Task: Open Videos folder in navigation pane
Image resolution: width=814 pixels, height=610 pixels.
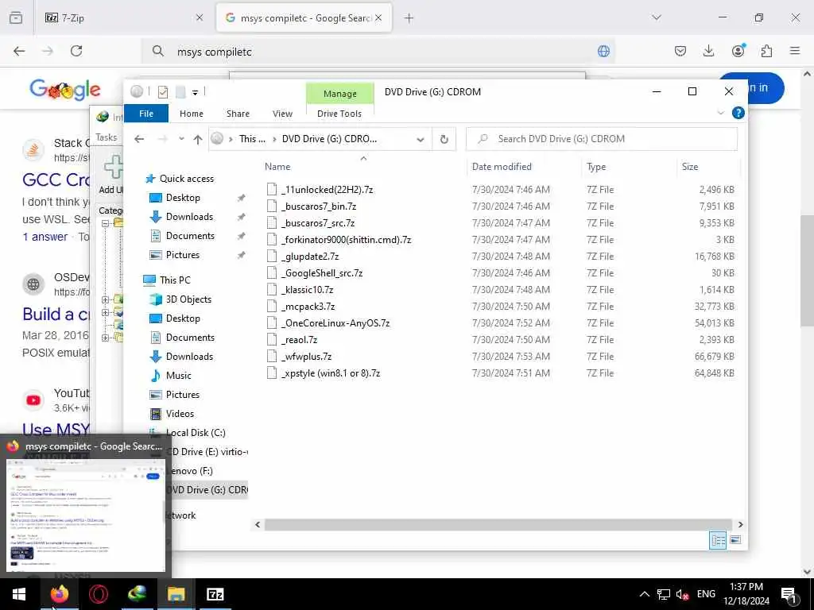Action: click(x=180, y=414)
